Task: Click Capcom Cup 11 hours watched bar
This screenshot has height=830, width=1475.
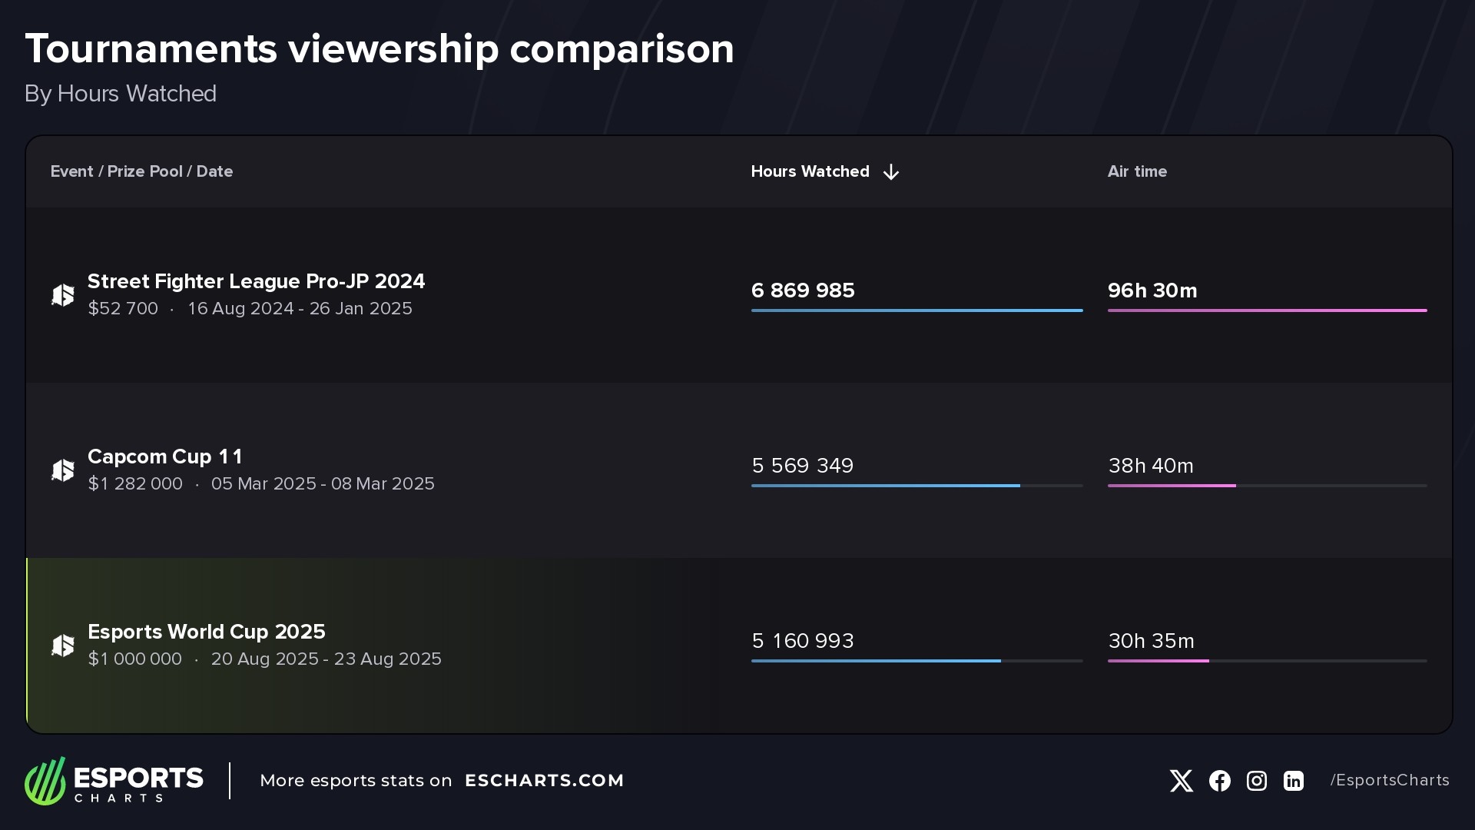Action: [885, 486]
